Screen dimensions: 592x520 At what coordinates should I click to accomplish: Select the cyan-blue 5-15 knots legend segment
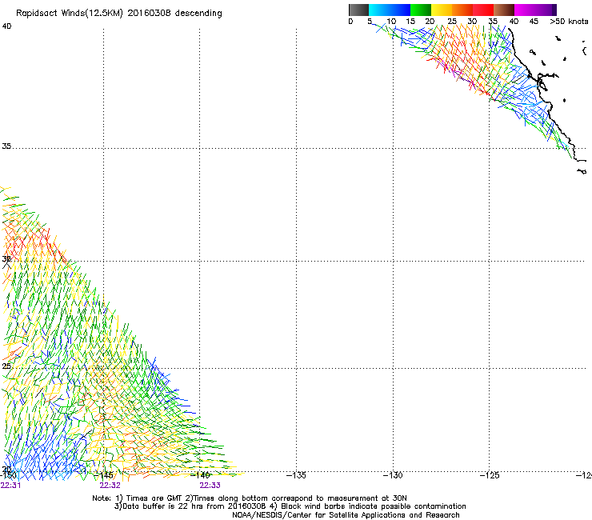click(390, 10)
